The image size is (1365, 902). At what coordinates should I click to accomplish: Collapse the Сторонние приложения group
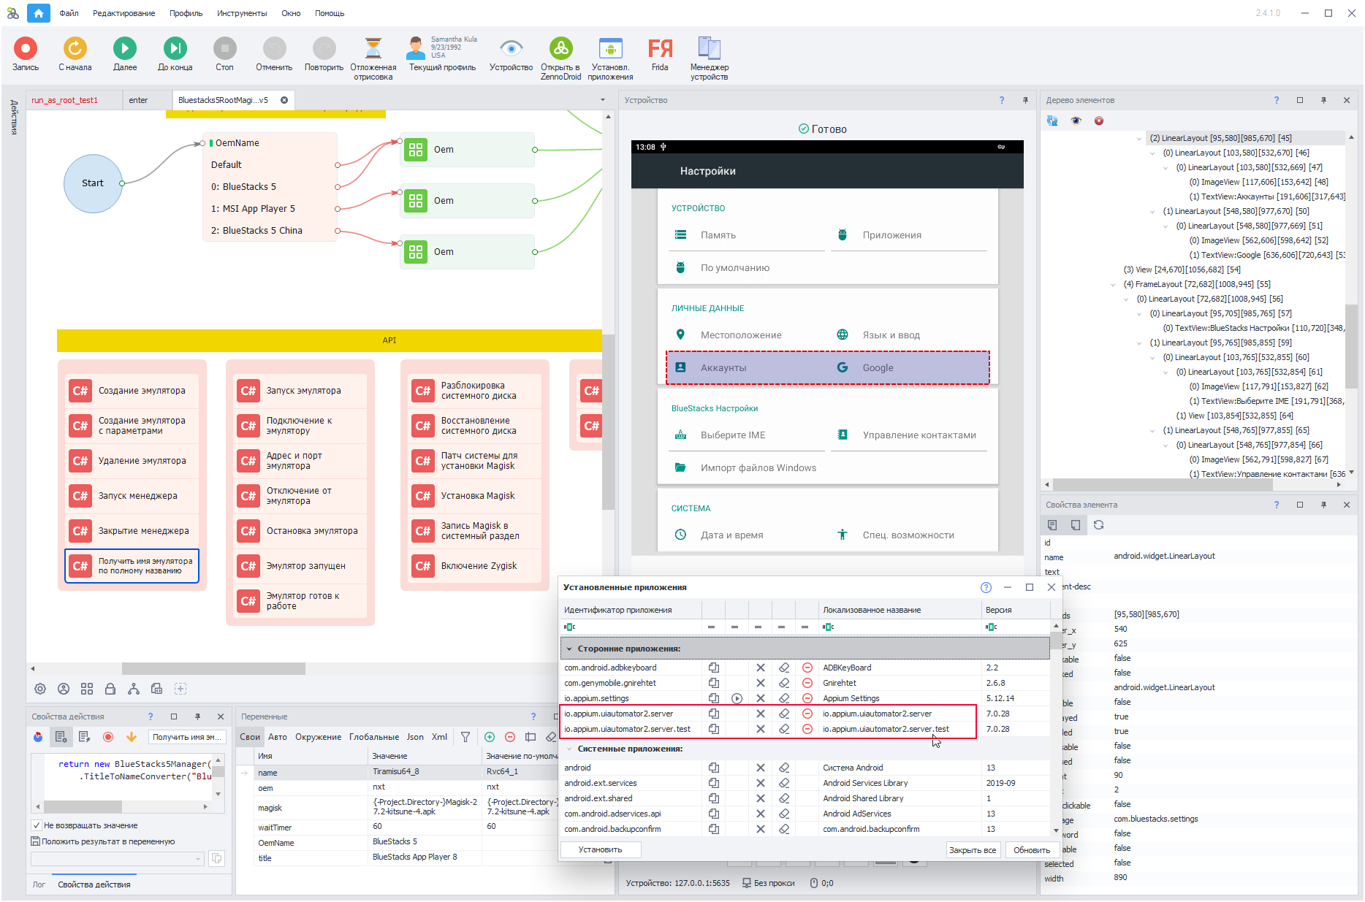point(569,649)
